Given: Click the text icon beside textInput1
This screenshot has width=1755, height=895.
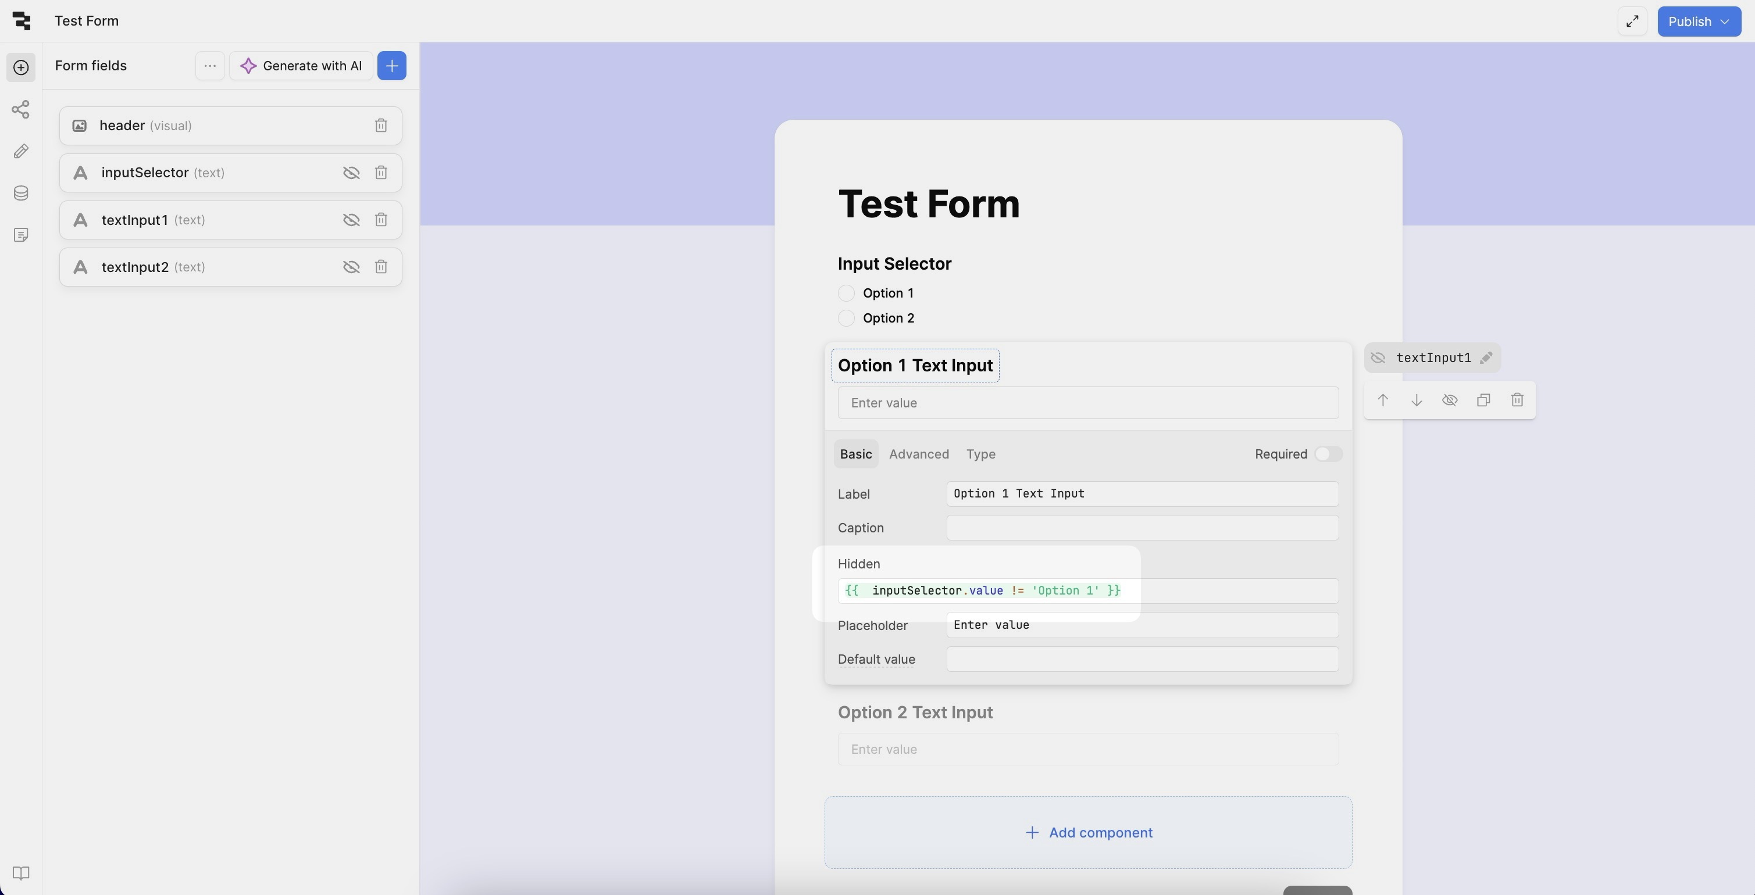Looking at the screenshot, I should (80, 220).
